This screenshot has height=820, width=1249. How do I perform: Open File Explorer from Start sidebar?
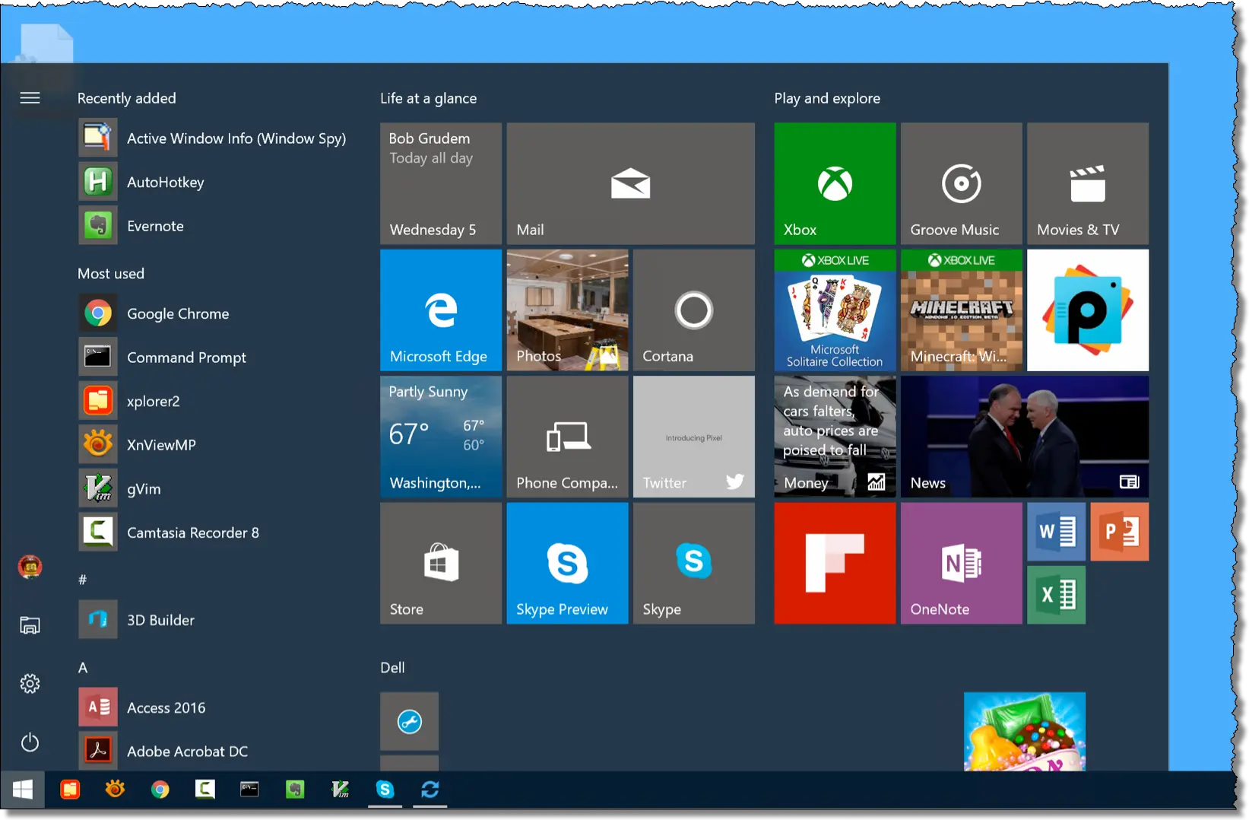point(30,625)
